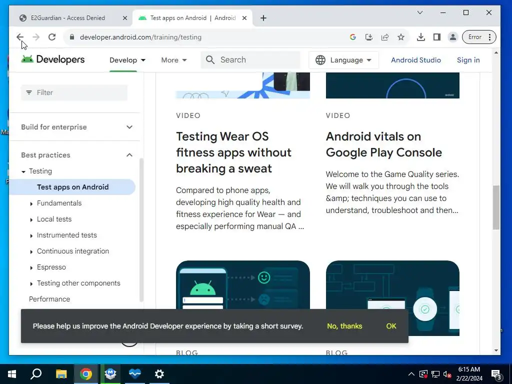Switch to E2Guardian - Access Denied tab
The height and width of the screenshot is (384, 512).
(68, 18)
